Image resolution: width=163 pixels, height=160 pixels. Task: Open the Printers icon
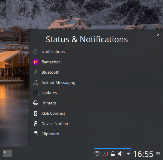click(x=36, y=103)
